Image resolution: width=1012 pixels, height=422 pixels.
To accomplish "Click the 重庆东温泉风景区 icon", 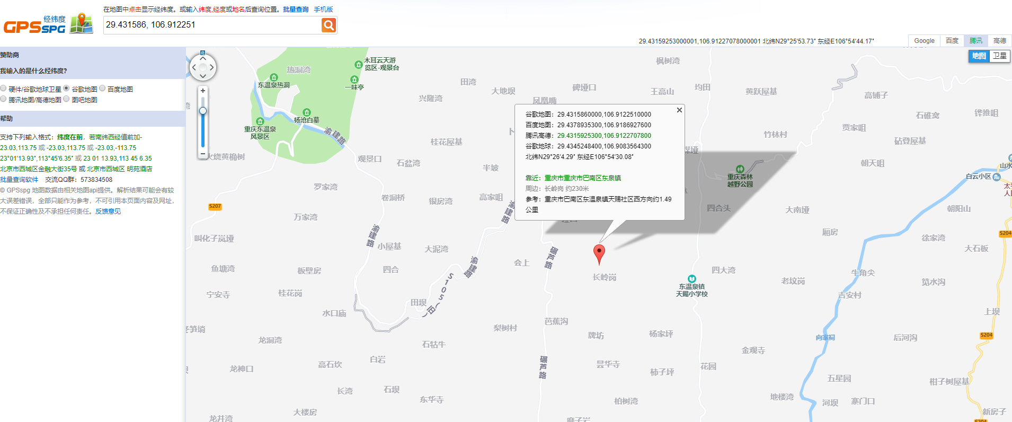I will [x=260, y=121].
